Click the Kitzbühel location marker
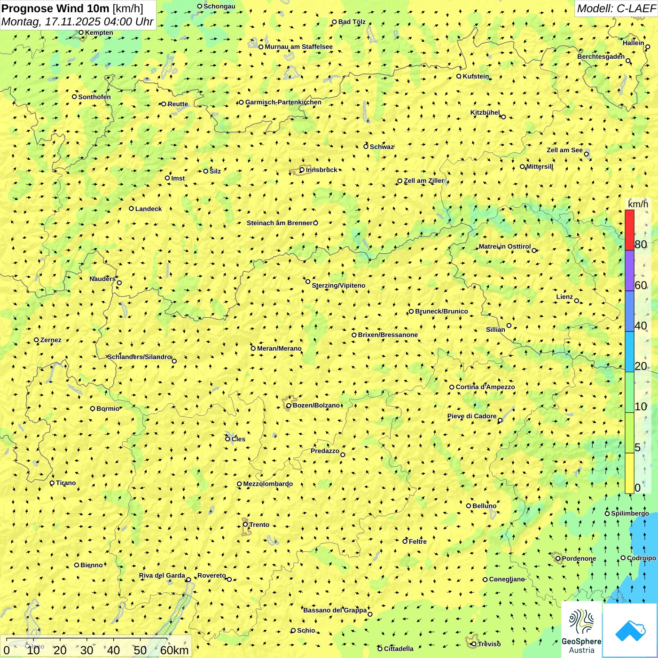658x658 pixels. tap(503, 117)
